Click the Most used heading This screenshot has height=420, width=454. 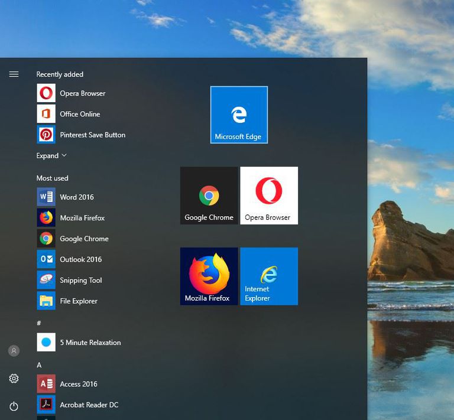click(x=52, y=178)
